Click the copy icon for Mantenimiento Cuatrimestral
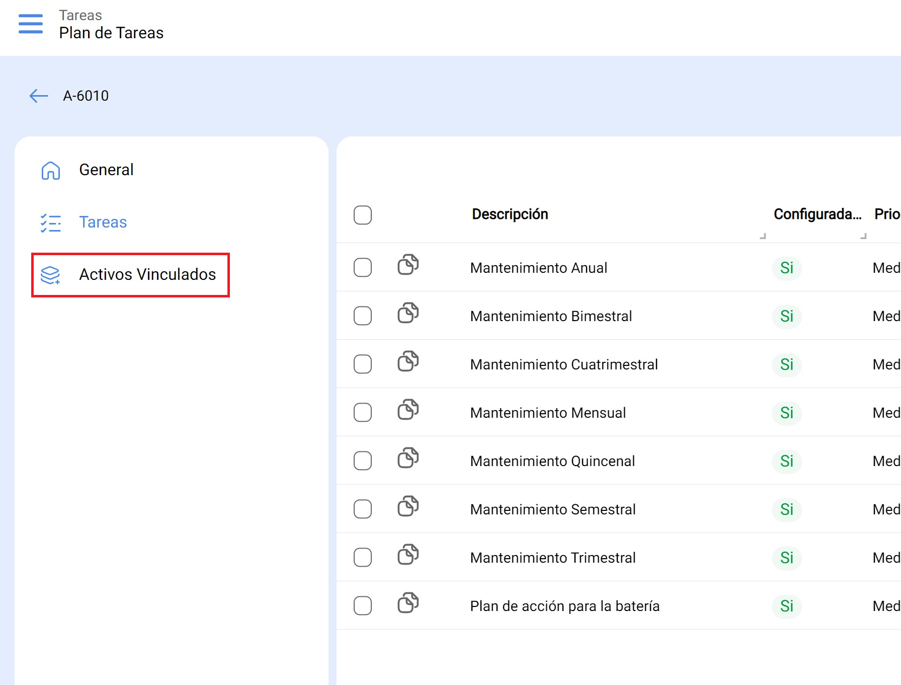 pyautogui.click(x=408, y=361)
